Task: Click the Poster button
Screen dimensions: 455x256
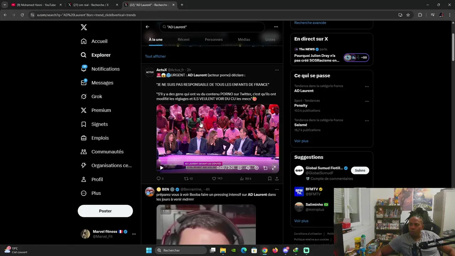Action: tap(105, 211)
